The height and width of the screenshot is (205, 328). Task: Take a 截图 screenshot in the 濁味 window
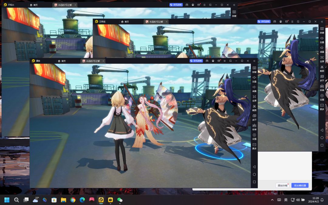click(x=254, y=108)
